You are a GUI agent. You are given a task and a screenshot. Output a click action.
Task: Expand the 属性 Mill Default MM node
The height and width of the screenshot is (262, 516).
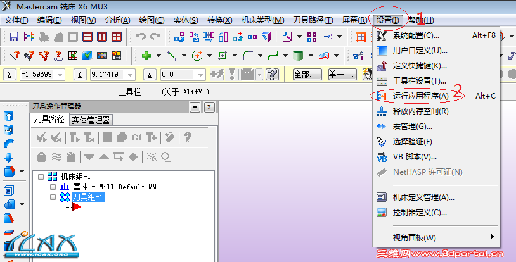(x=53, y=187)
